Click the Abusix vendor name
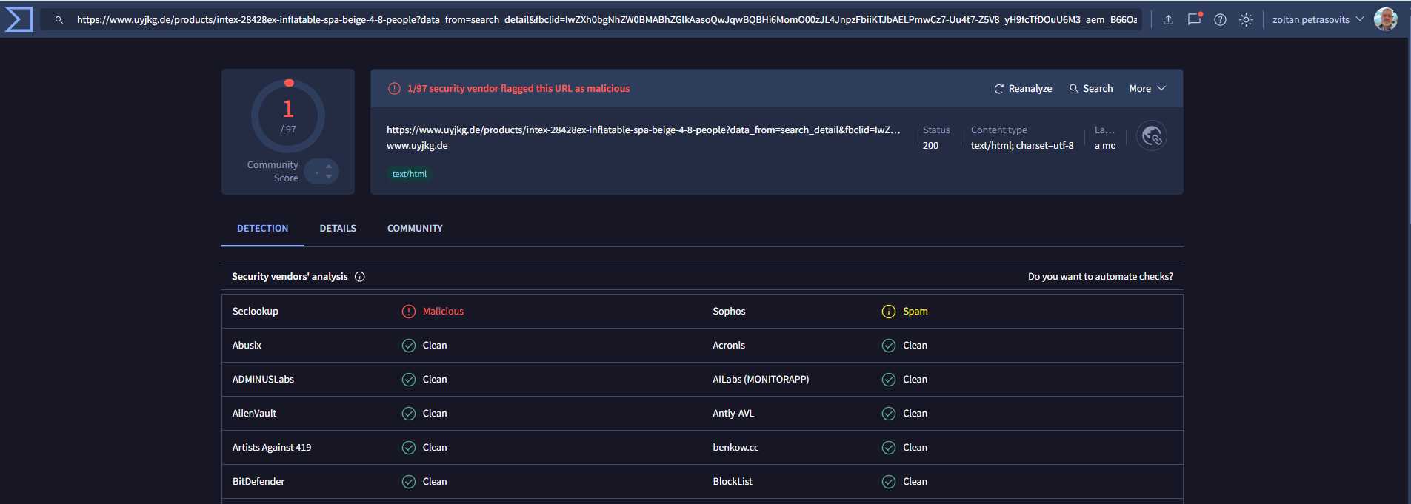This screenshot has width=1411, height=504. click(x=247, y=346)
